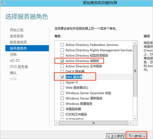Check Windows 部署服务 checkbox
The image size is (153, 139).
pyautogui.click(x=62, y=104)
